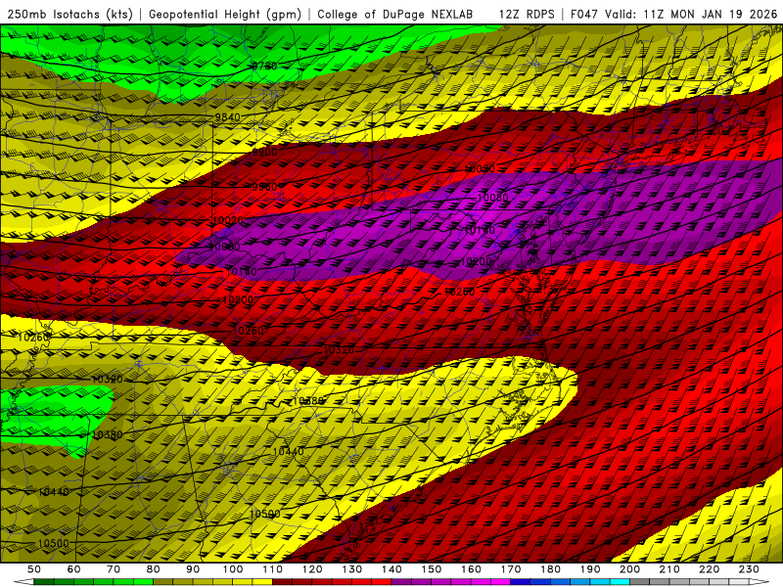Click the 140 value on the color scale
Image resolution: width=783 pixels, height=587 pixels.
click(x=391, y=569)
